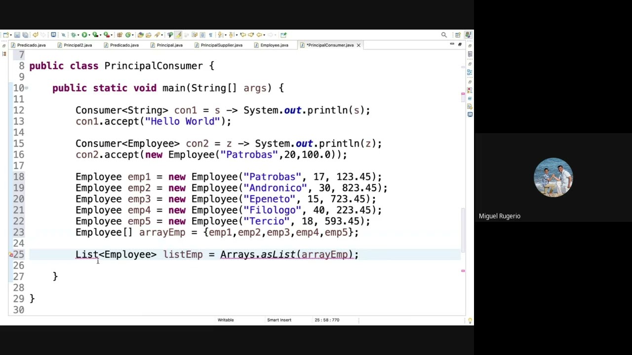This screenshot has height=355, width=632.
Task: Click the Smart Insert status field
Action: click(279, 320)
